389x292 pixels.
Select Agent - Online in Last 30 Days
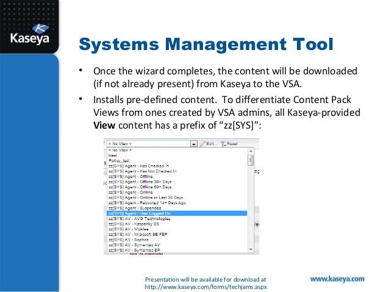click(177, 198)
